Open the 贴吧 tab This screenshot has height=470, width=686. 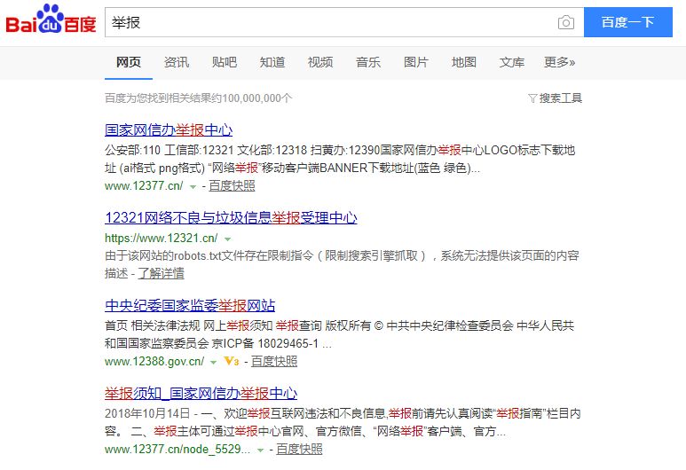[225, 63]
